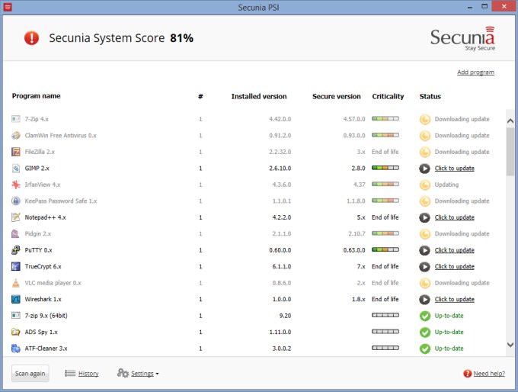The image size is (518, 392).
Task: Click the TrueCrypt program icon
Action: pos(17,266)
